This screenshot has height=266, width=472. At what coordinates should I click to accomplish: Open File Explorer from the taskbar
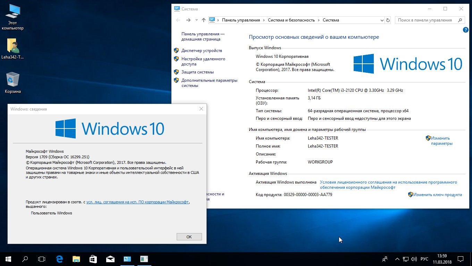(x=76, y=259)
